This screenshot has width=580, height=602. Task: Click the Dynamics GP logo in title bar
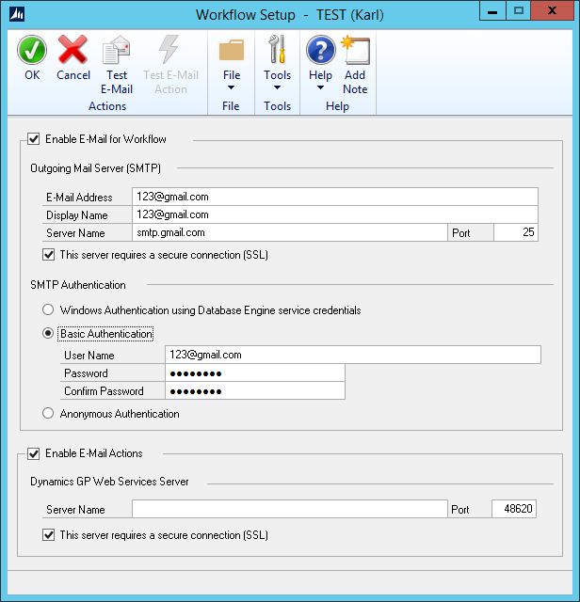pos(17,15)
